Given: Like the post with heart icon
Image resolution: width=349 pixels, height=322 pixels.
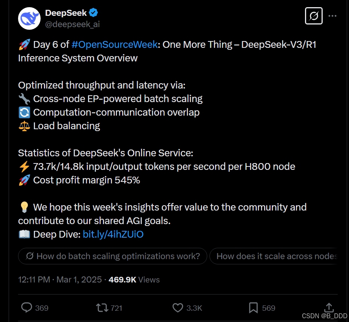Looking at the screenshot, I should point(178,308).
